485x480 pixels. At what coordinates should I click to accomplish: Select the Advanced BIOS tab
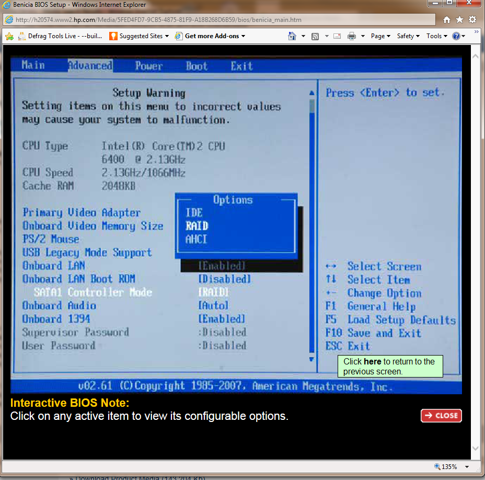coord(90,65)
